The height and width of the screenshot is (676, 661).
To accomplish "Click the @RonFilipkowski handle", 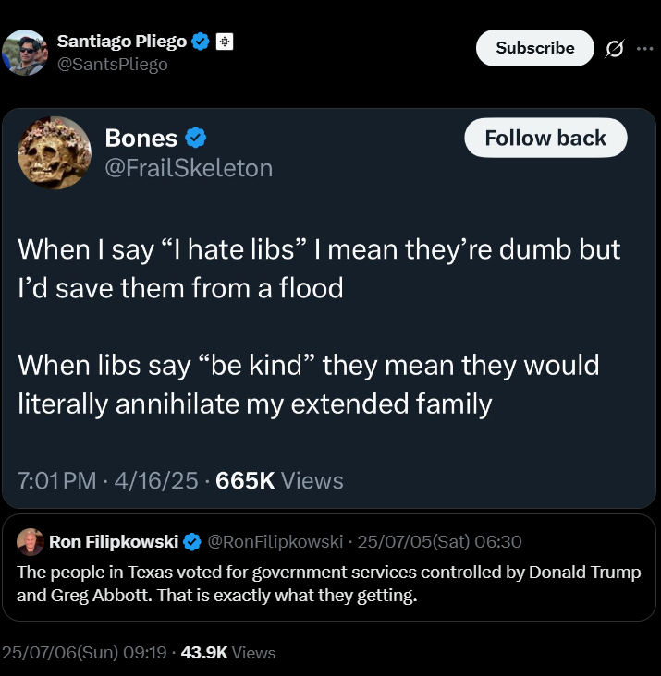I will click(275, 542).
